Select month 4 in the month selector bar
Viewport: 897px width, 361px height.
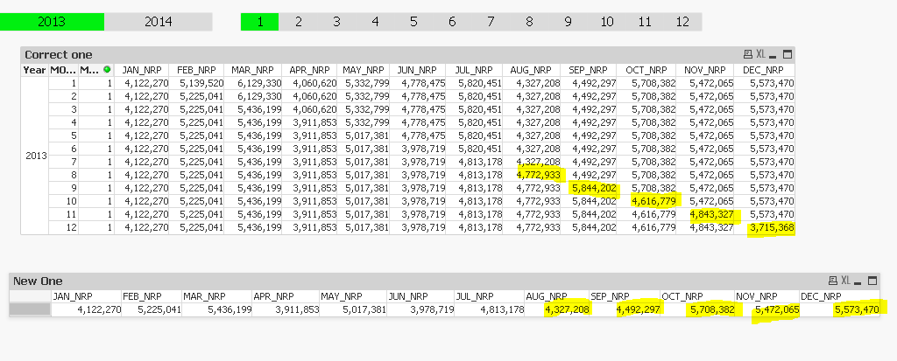click(x=375, y=22)
